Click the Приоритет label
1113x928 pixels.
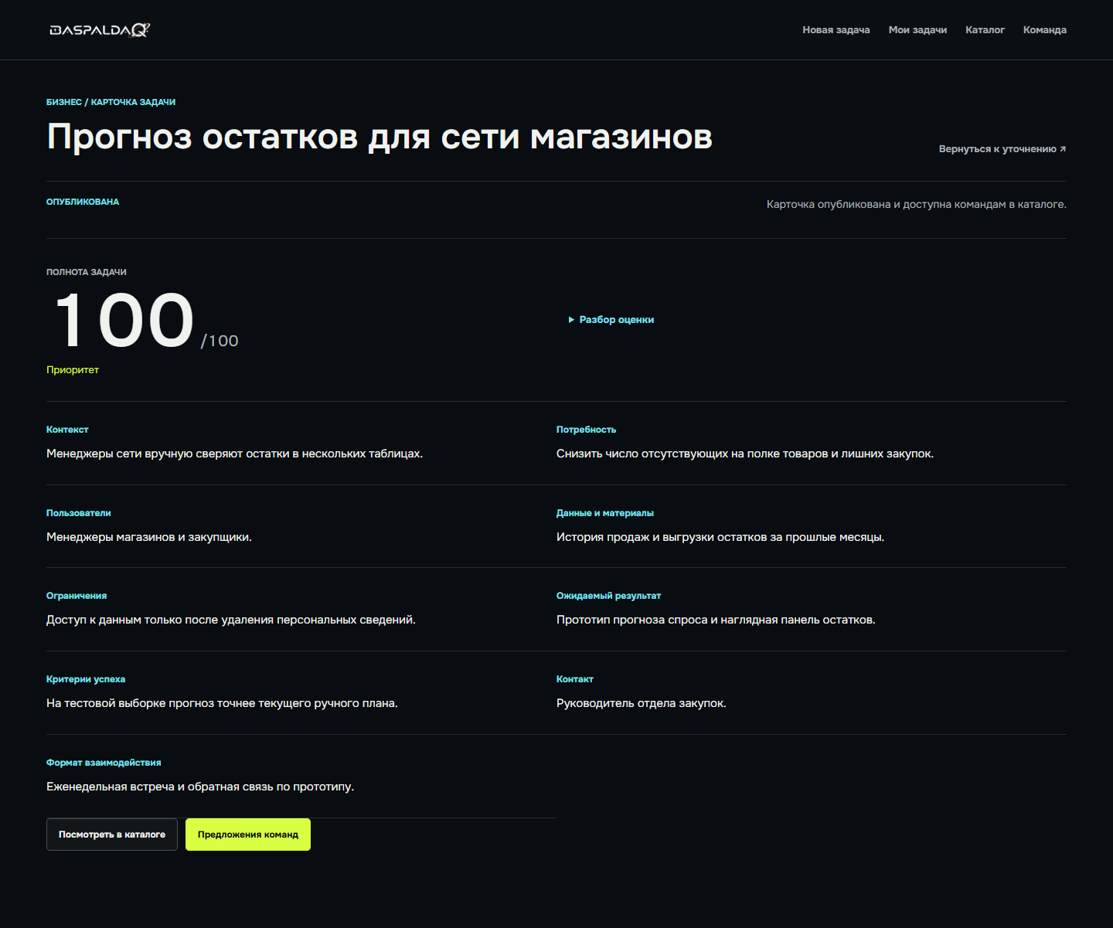click(x=73, y=370)
